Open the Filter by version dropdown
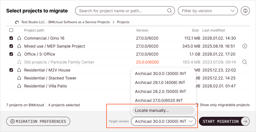Screen dimensions: 256x132 [x=208, y=11]
